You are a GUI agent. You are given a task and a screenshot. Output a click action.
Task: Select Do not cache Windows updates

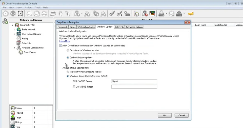tap(68, 50)
